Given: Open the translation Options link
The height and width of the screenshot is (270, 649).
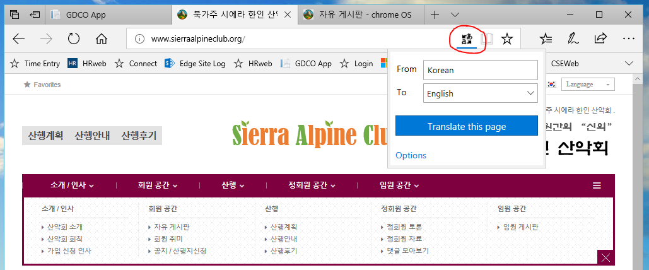Looking at the screenshot, I should [411, 155].
